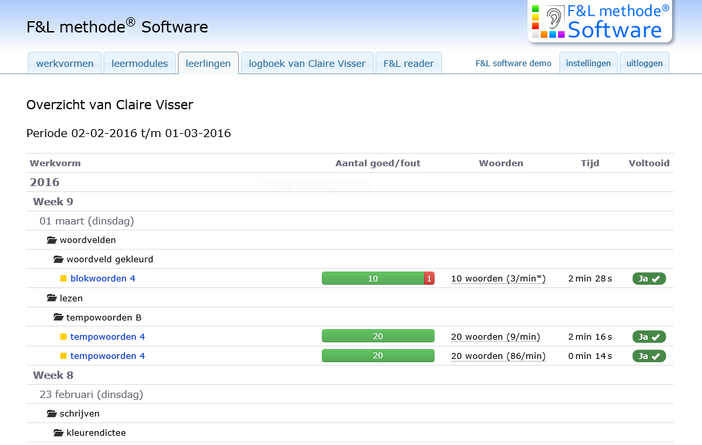Click the folder icon beside kleurendictee

coord(58,433)
